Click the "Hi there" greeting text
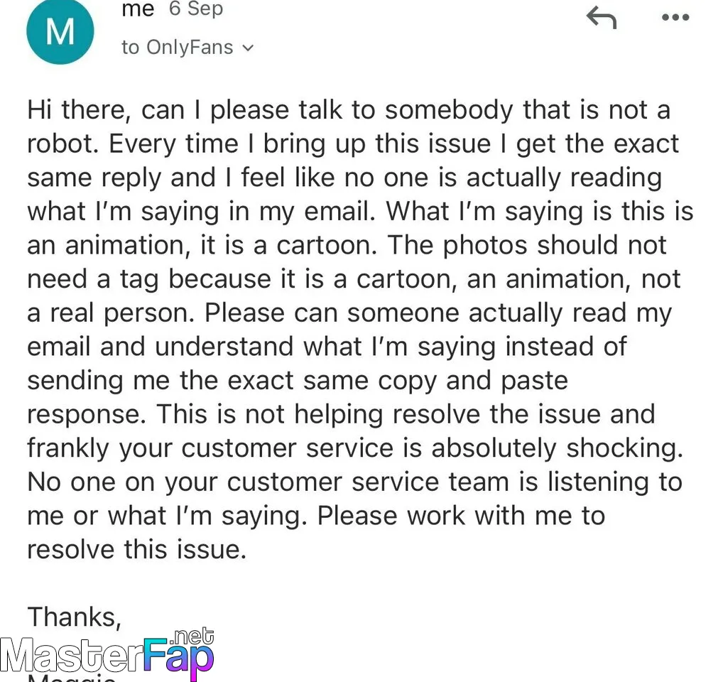723x682 pixels. click(x=77, y=110)
